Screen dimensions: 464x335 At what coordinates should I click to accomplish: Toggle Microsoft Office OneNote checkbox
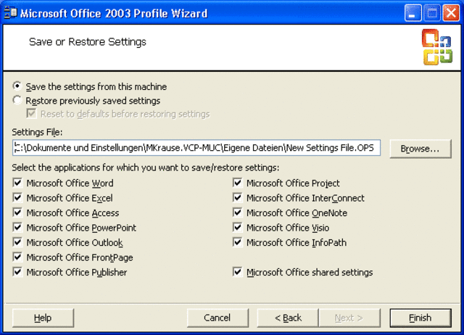238,212
